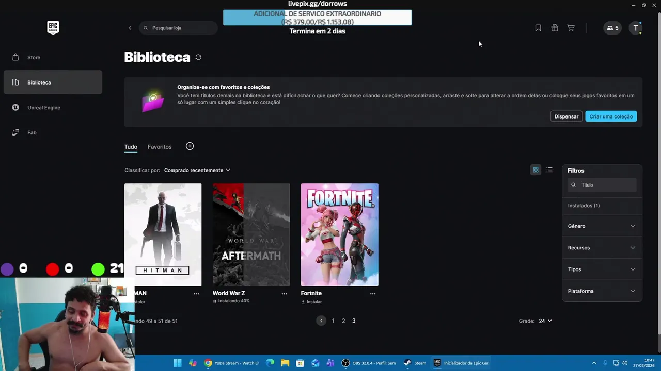The image size is (661, 371).
Task: Open Microsoft Store from taskbar
Action: 300,363
